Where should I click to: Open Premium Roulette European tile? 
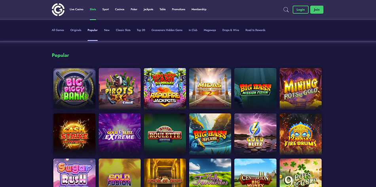165,134
